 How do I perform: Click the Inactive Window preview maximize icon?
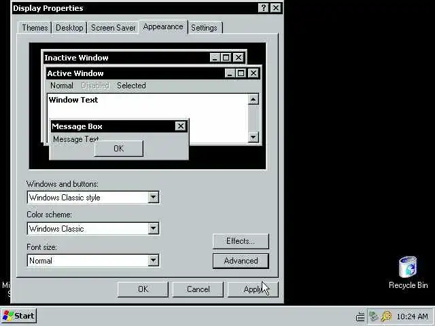point(226,58)
